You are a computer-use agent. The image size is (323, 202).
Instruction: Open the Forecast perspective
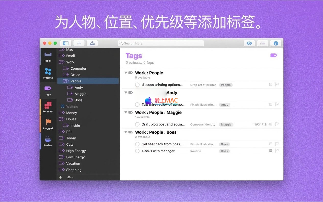click(48, 107)
